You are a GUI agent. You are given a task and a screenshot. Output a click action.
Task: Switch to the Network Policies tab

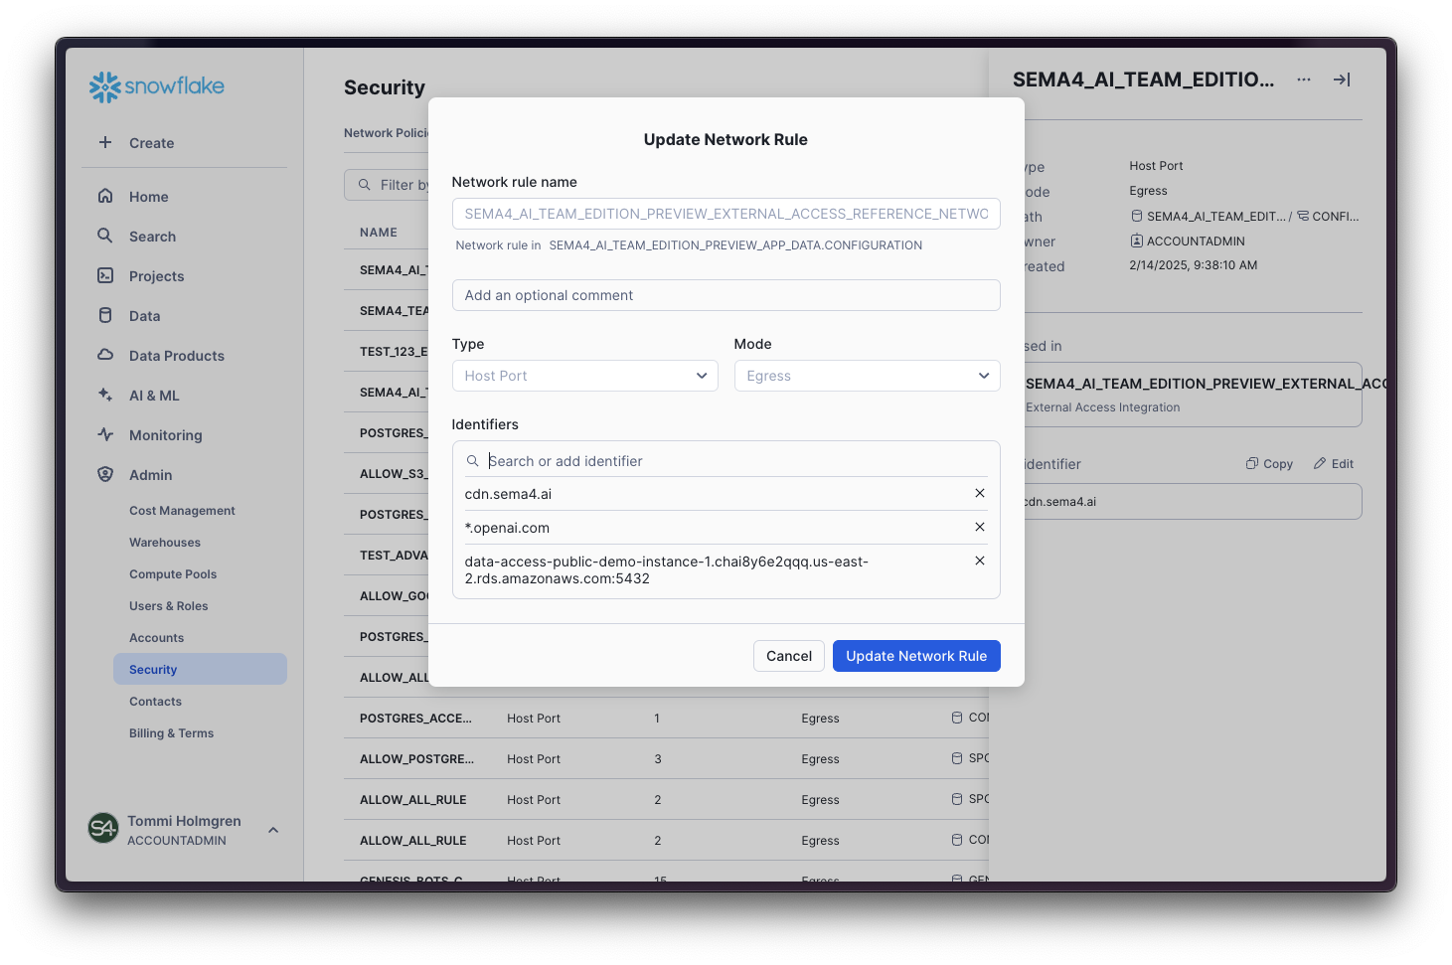click(387, 133)
